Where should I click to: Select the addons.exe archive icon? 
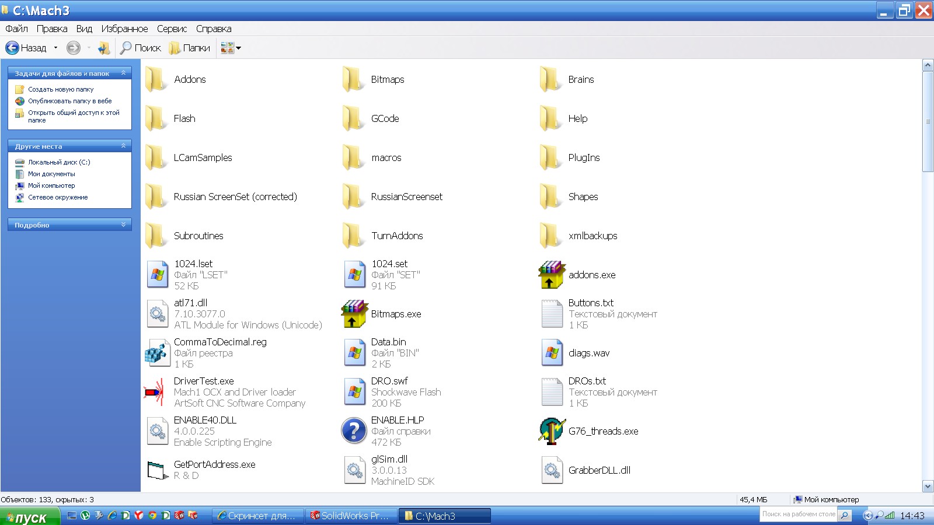[x=552, y=275]
